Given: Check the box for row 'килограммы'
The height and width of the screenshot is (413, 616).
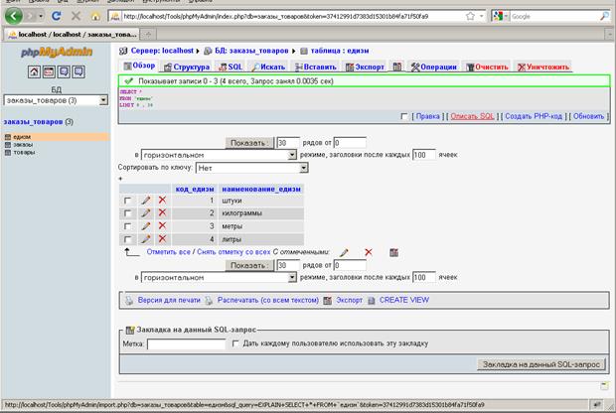Looking at the screenshot, I should pyautogui.click(x=127, y=213).
